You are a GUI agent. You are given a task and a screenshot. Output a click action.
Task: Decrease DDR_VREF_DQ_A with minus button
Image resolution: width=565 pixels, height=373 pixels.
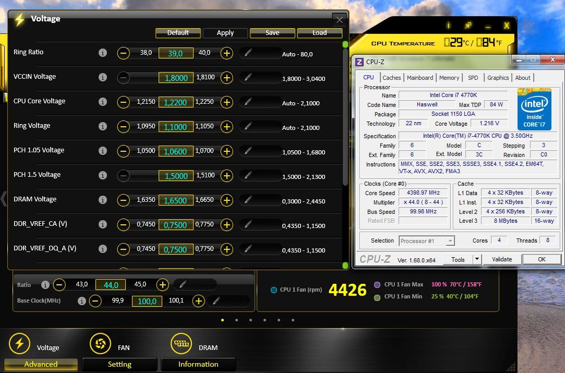pos(123,249)
